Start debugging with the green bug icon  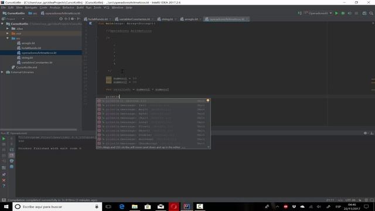343,13
